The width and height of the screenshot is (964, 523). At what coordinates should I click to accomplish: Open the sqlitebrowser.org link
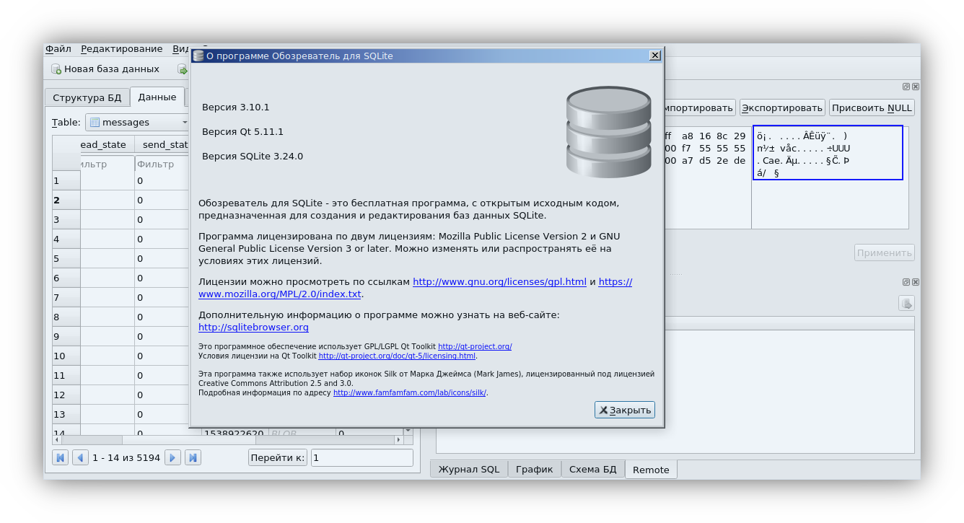[253, 327]
